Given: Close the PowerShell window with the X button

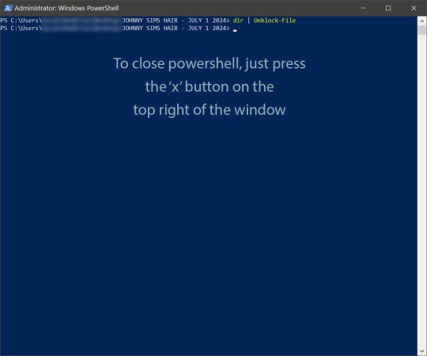Looking at the screenshot, I should pyautogui.click(x=414, y=8).
